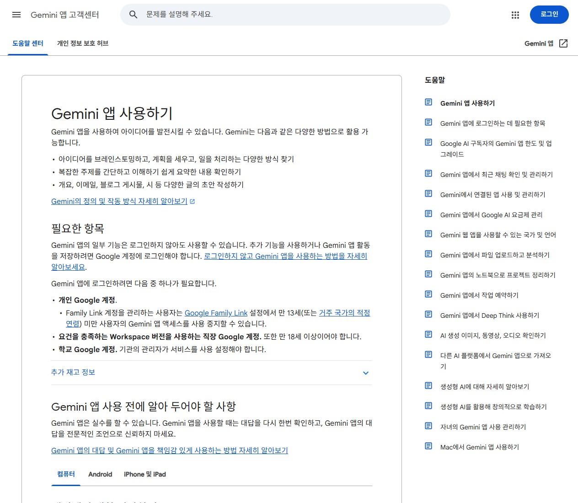Image resolution: width=578 pixels, height=503 pixels.
Task: Click article icon for 자녀의 Gemini 앱 사용 관리하기
Action: coord(428,426)
